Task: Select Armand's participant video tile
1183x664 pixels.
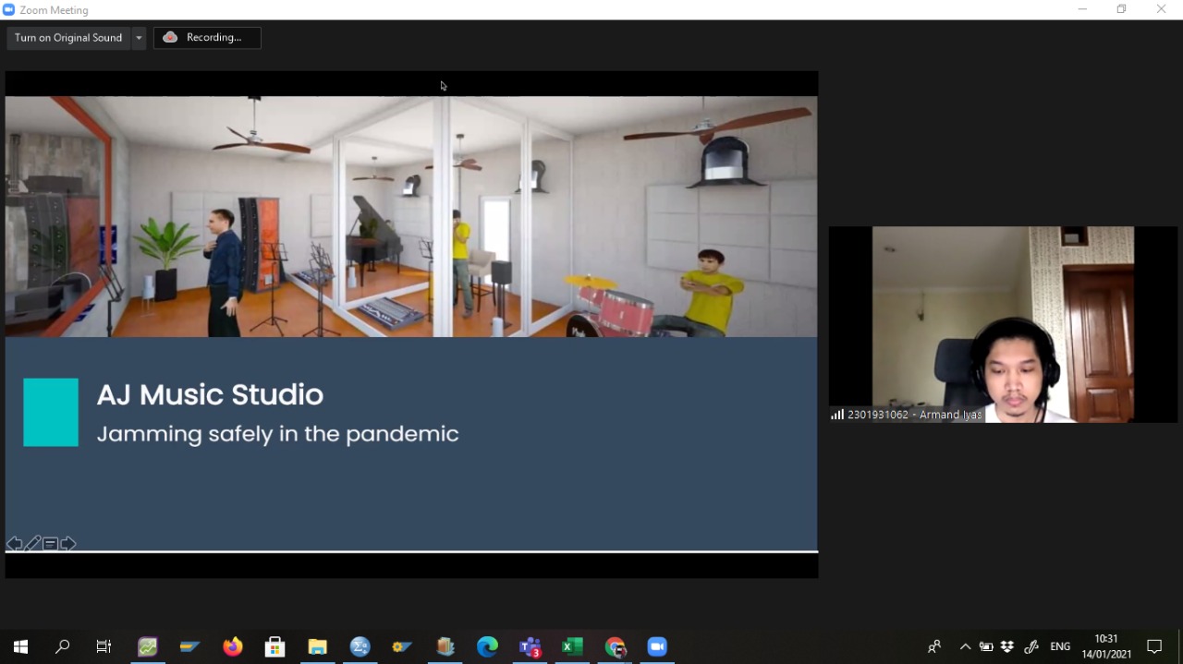Action: pyautogui.click(x=1003, y=324)
